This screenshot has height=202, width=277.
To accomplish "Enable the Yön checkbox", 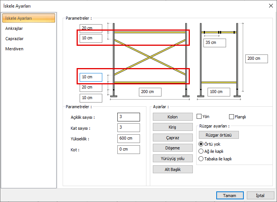I will pyautogui.click(x=199, y=117).
